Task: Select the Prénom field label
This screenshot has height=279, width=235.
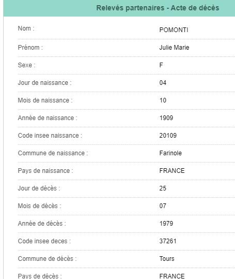Action: pyautogui.click(x=30, y=48)
